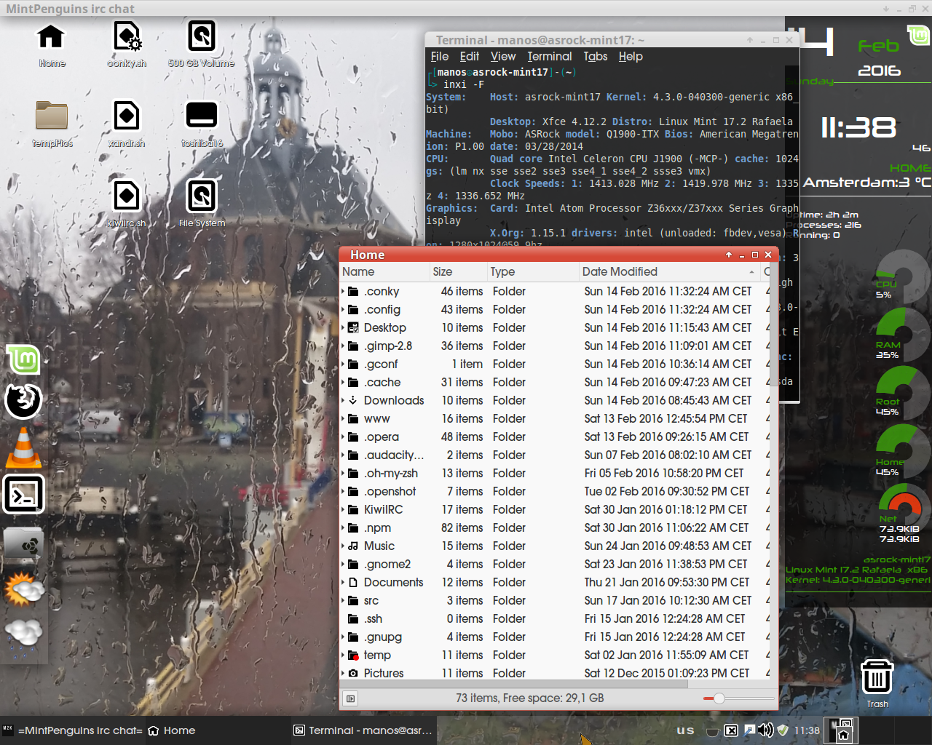Open the volume control in the tray
This screenshot has height=745, width=932.
coord(765,730)
